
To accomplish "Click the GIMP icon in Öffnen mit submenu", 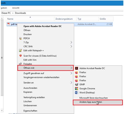I will point(76,84).
